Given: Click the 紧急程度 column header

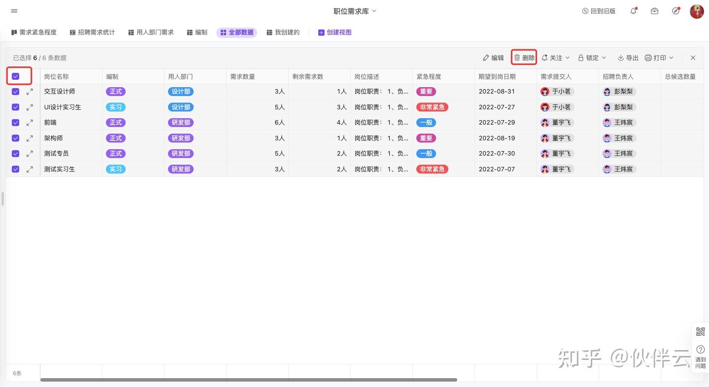Looking at the screenshot, I should [444, 76].
